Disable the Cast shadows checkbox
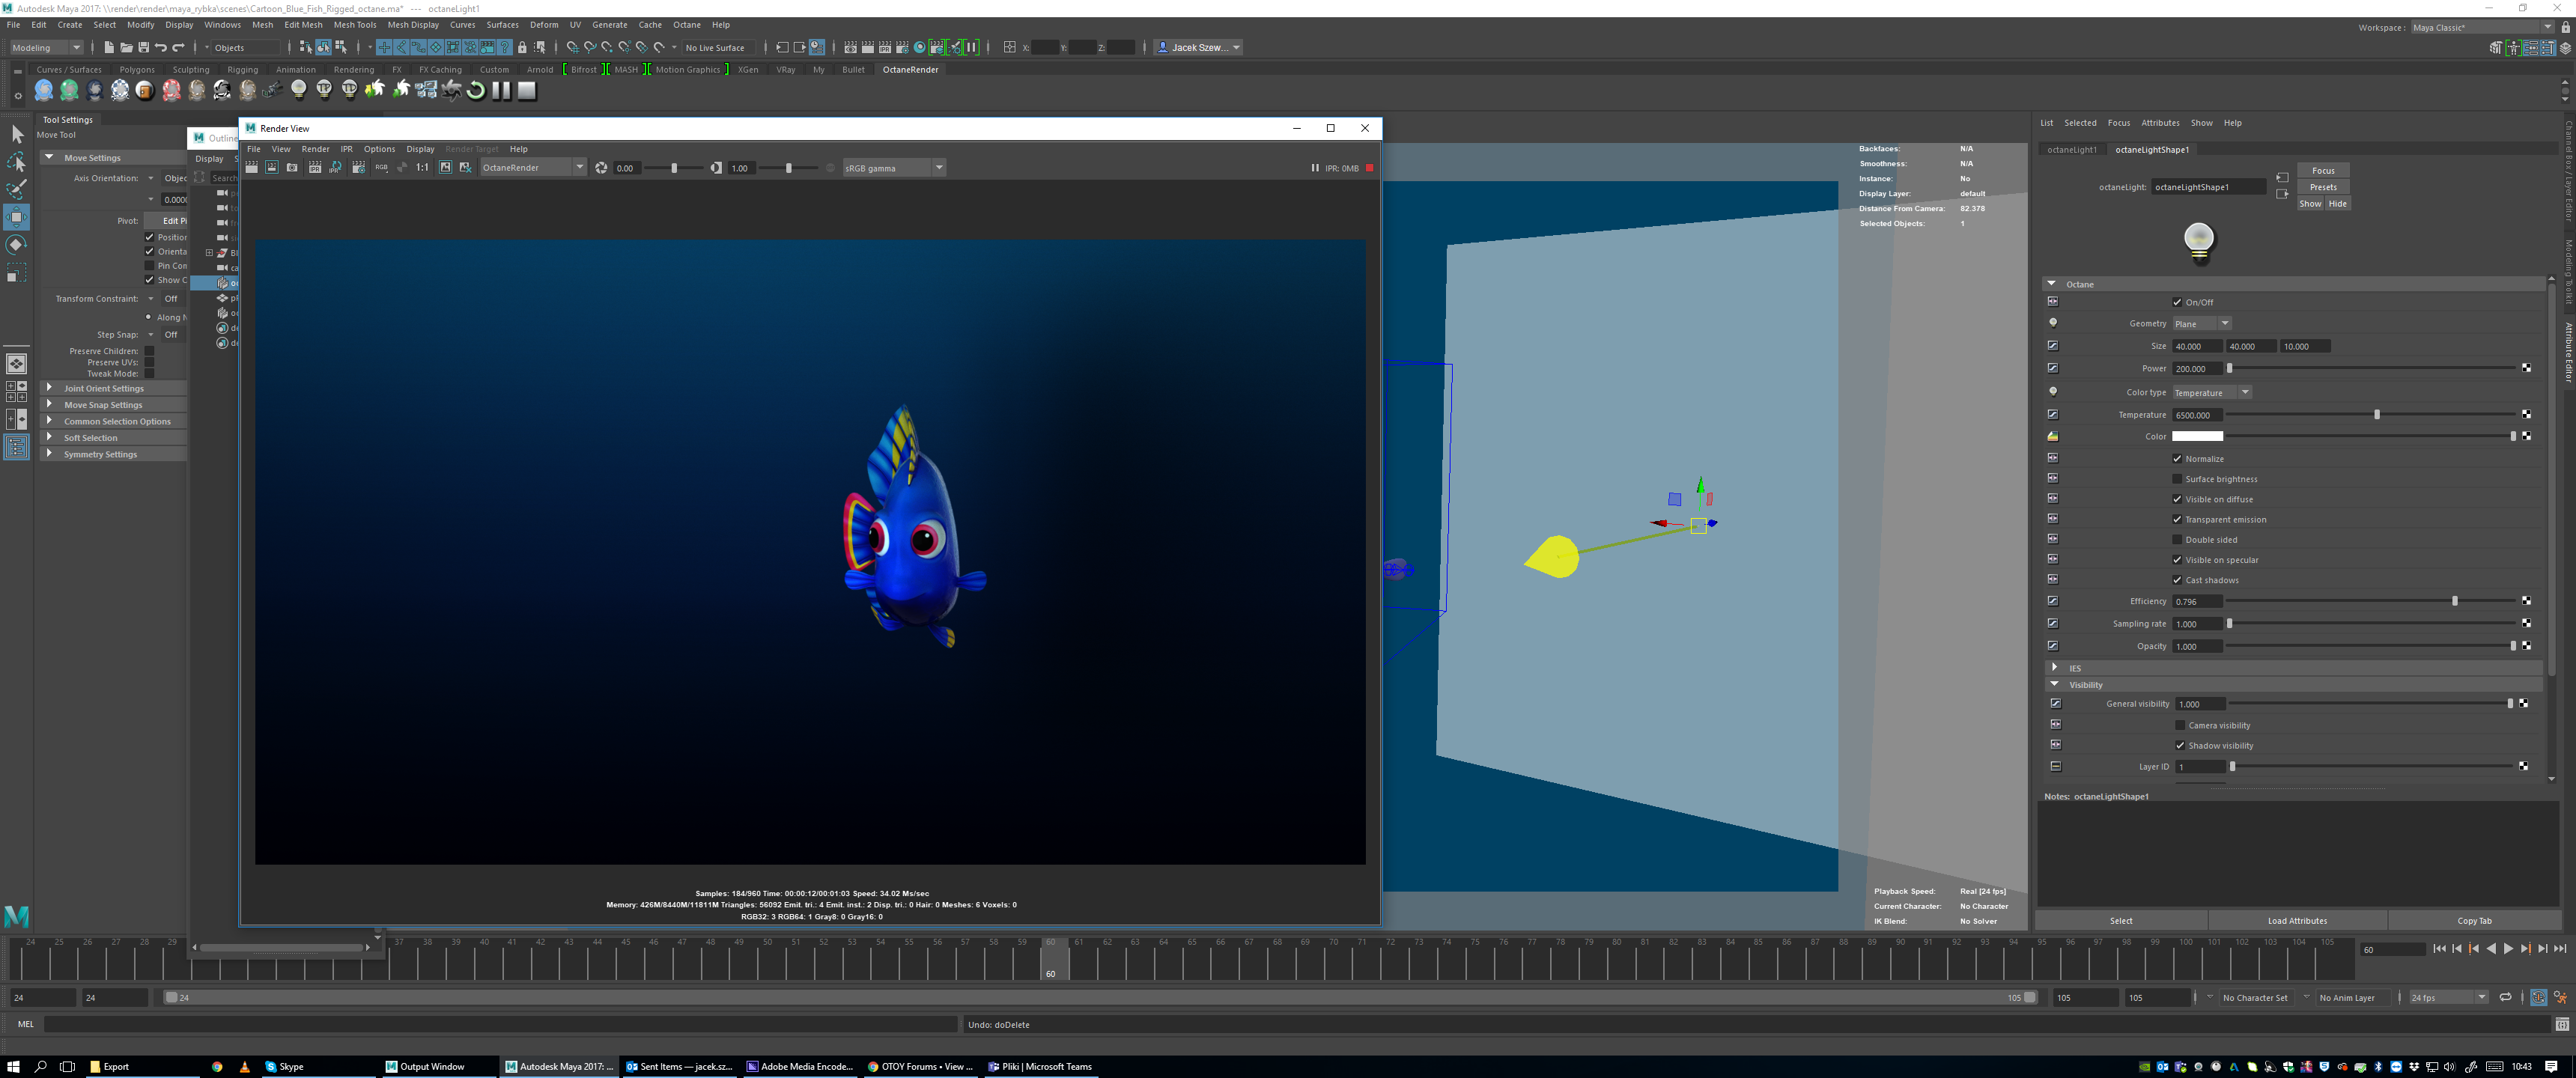The image size is (2576, 1078). pyautogui.click(x=2177, y=580)
